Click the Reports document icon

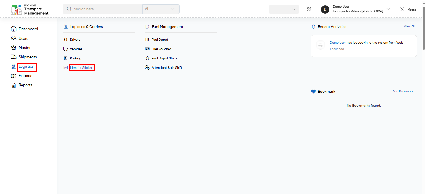[13, 85]
